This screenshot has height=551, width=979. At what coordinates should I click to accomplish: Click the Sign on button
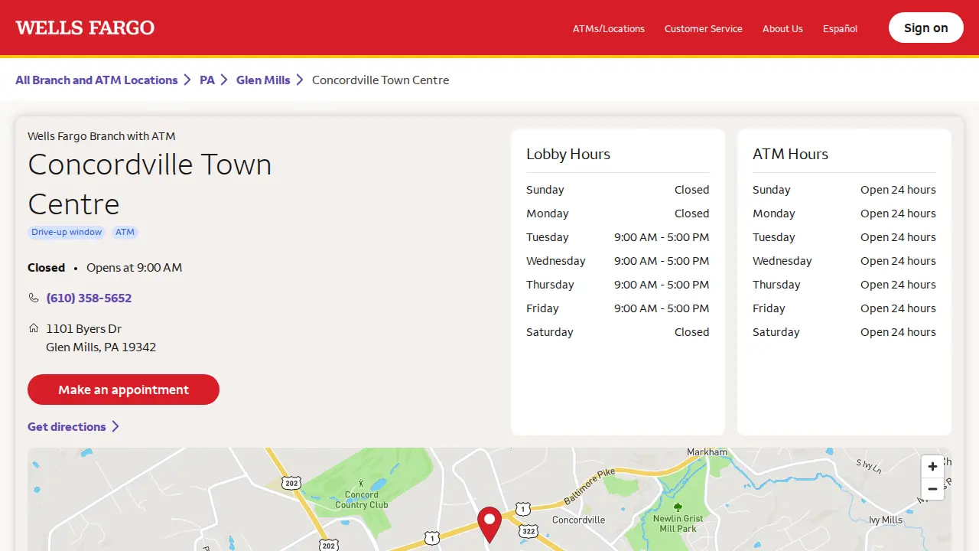(926, 28)
